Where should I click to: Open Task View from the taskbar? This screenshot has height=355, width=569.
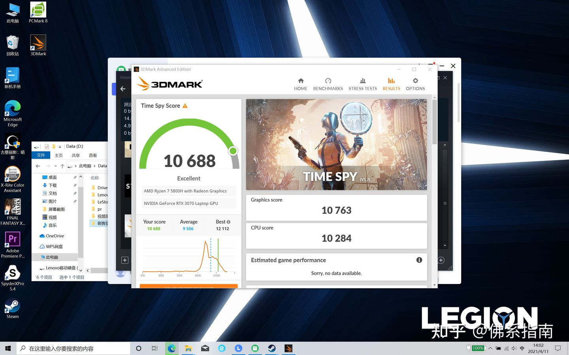tap(154, 348)
